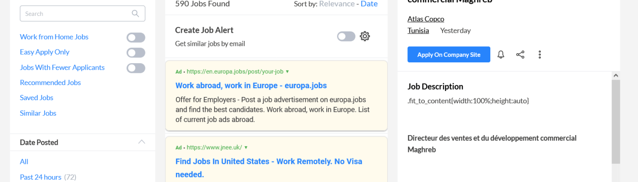Open the three-dot more options menu
The width and height of the screenshot is (638, 182).
[540, 55]
